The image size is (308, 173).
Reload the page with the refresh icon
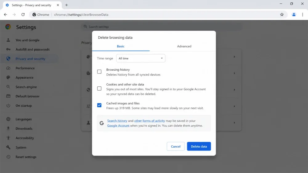[x=23, y=14]
